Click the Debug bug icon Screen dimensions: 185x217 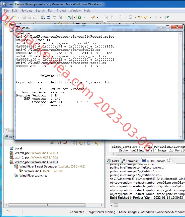click(x=70, y=17)
